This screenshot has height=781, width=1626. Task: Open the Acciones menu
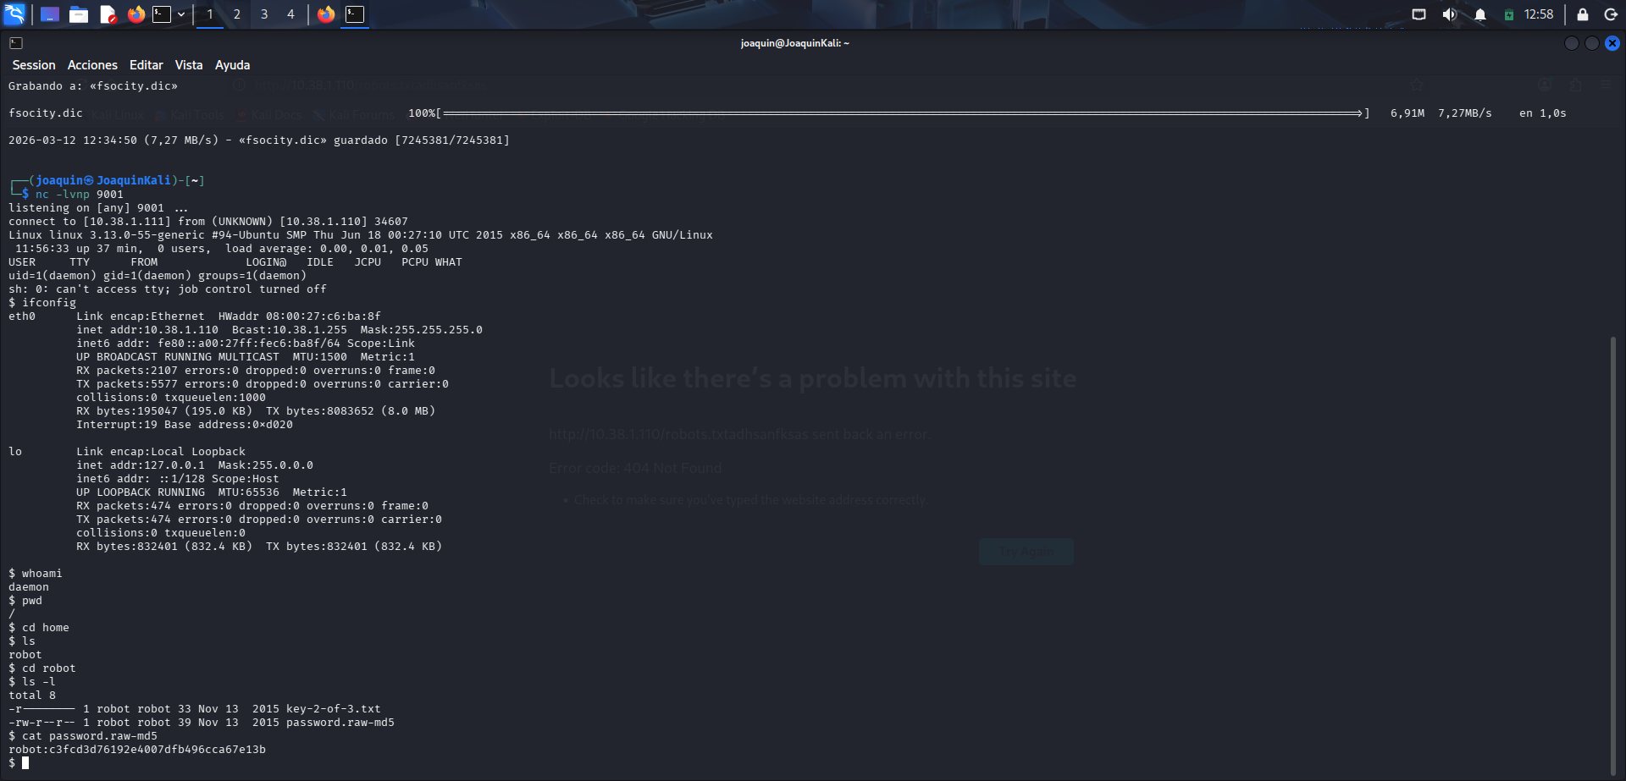coord(92,64)
